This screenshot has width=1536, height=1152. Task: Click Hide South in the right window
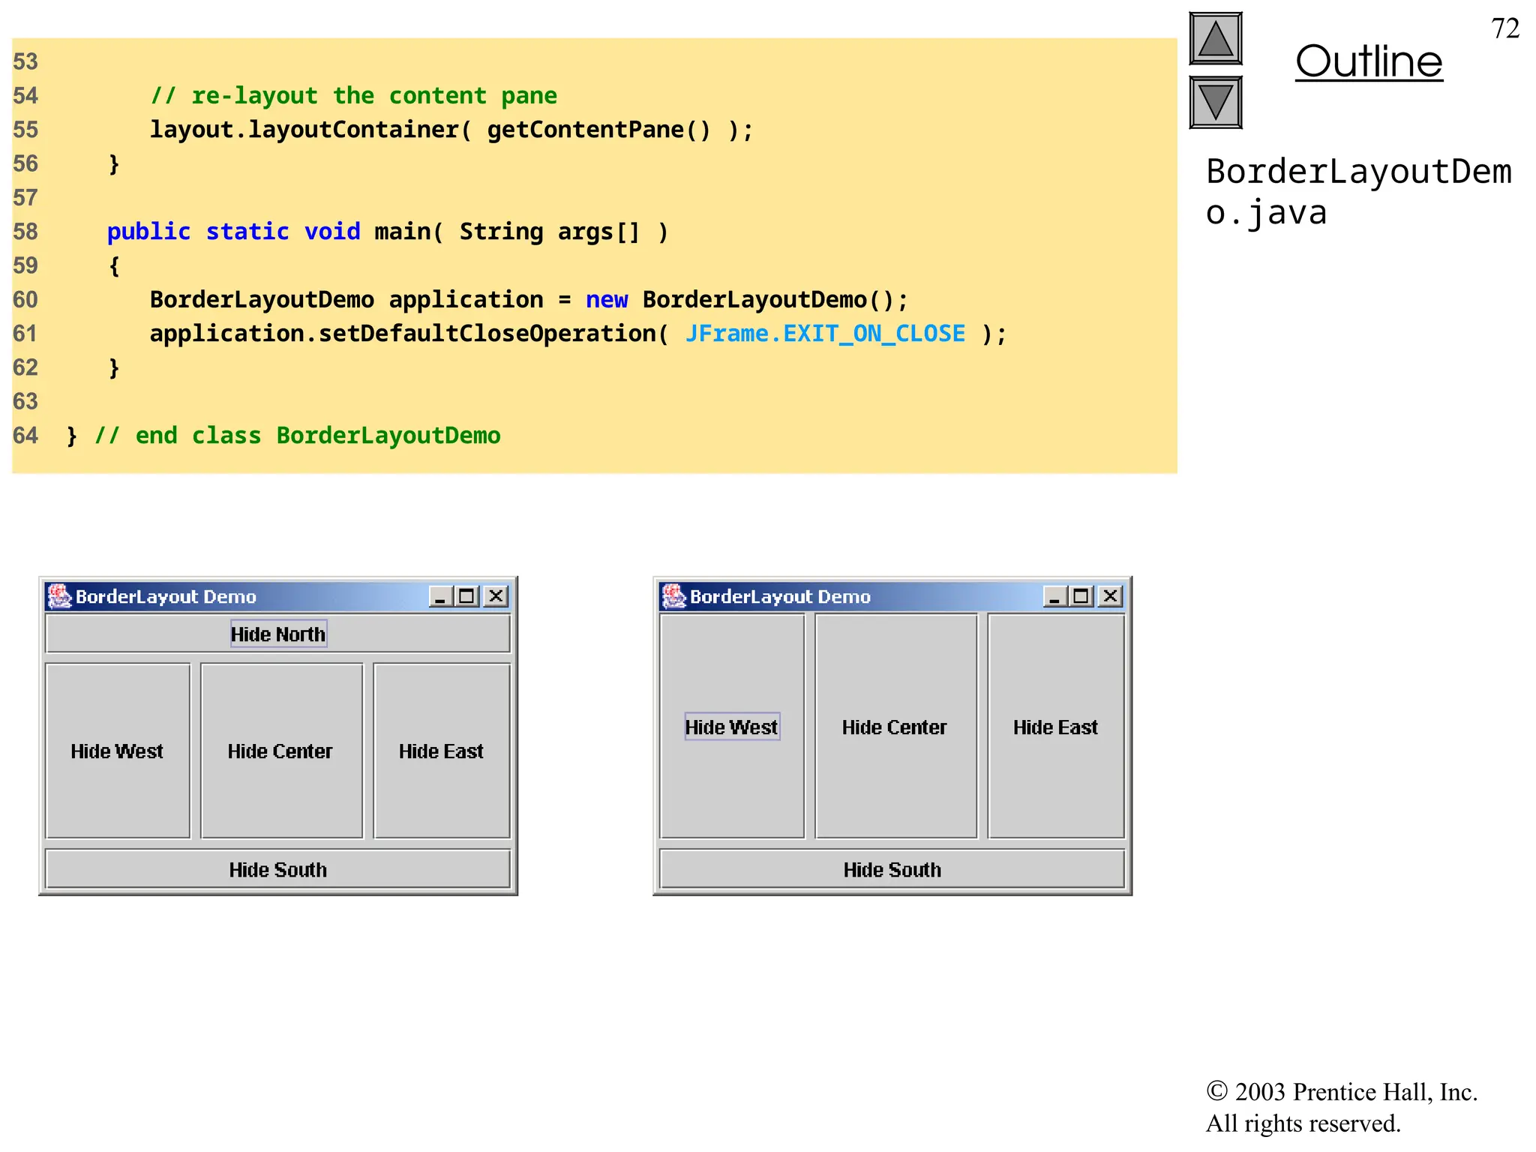coord(892,869)
